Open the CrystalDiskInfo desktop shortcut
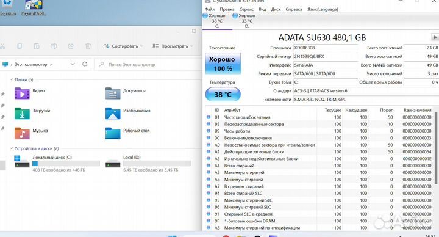 point(34,8)
